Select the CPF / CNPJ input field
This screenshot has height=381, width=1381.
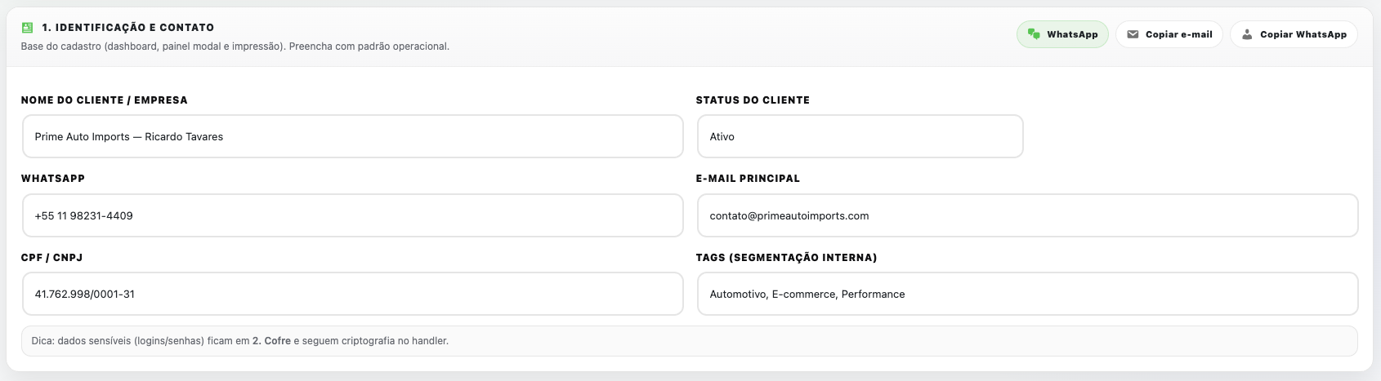[352, 294]
